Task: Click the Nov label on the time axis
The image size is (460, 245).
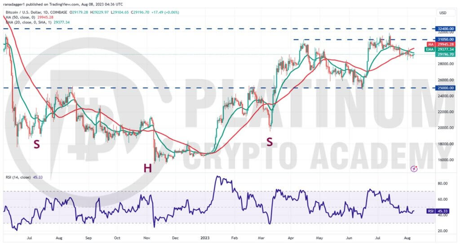Action: (x=147, y=238)
